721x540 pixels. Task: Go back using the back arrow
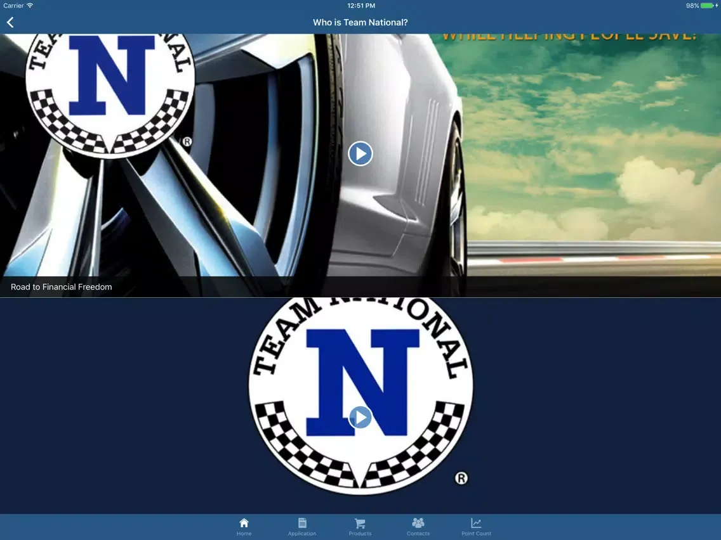tap(10, 22)
